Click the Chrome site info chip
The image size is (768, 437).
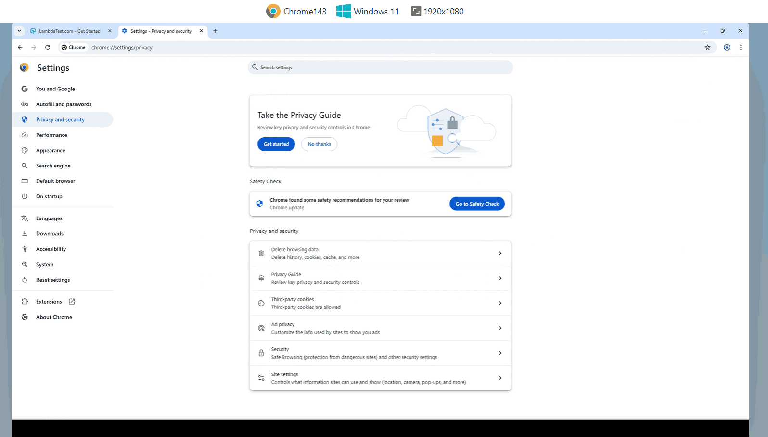coord(74,47)
